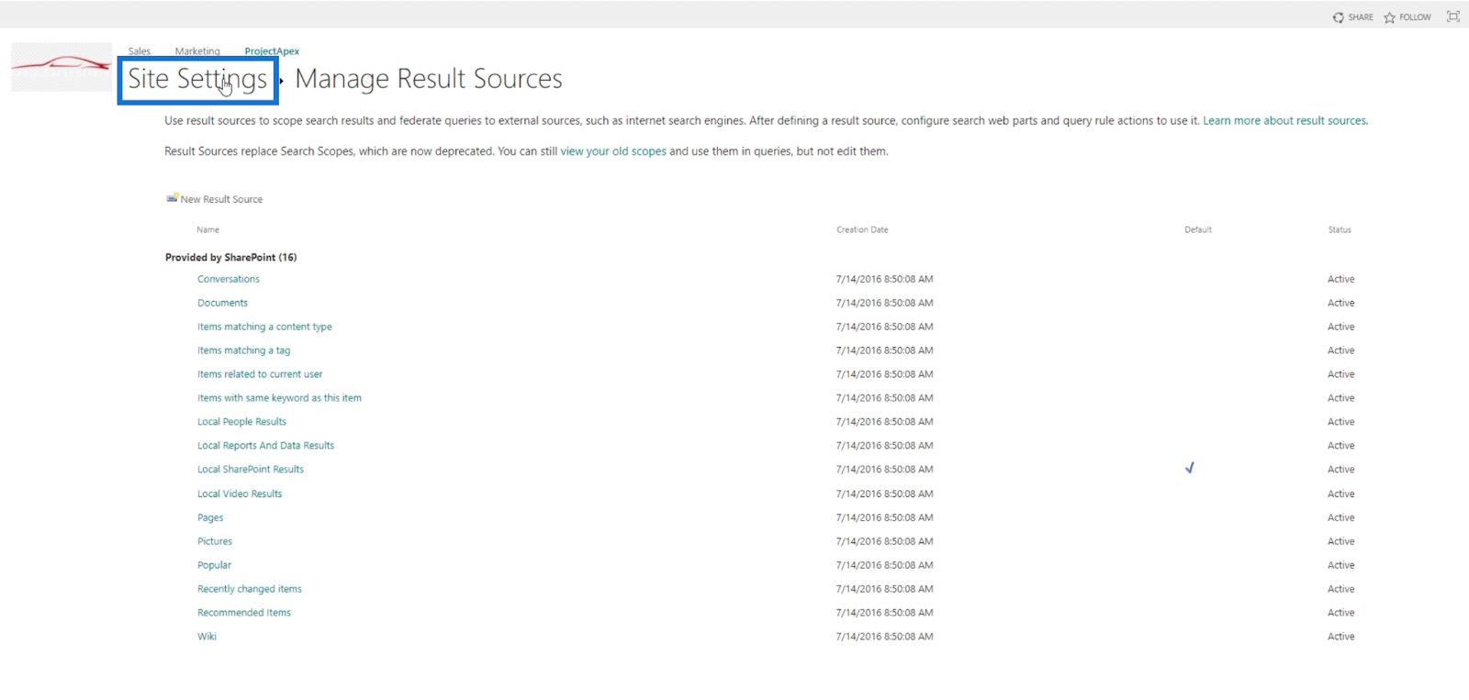Click the red car site logo

[62, 67]
